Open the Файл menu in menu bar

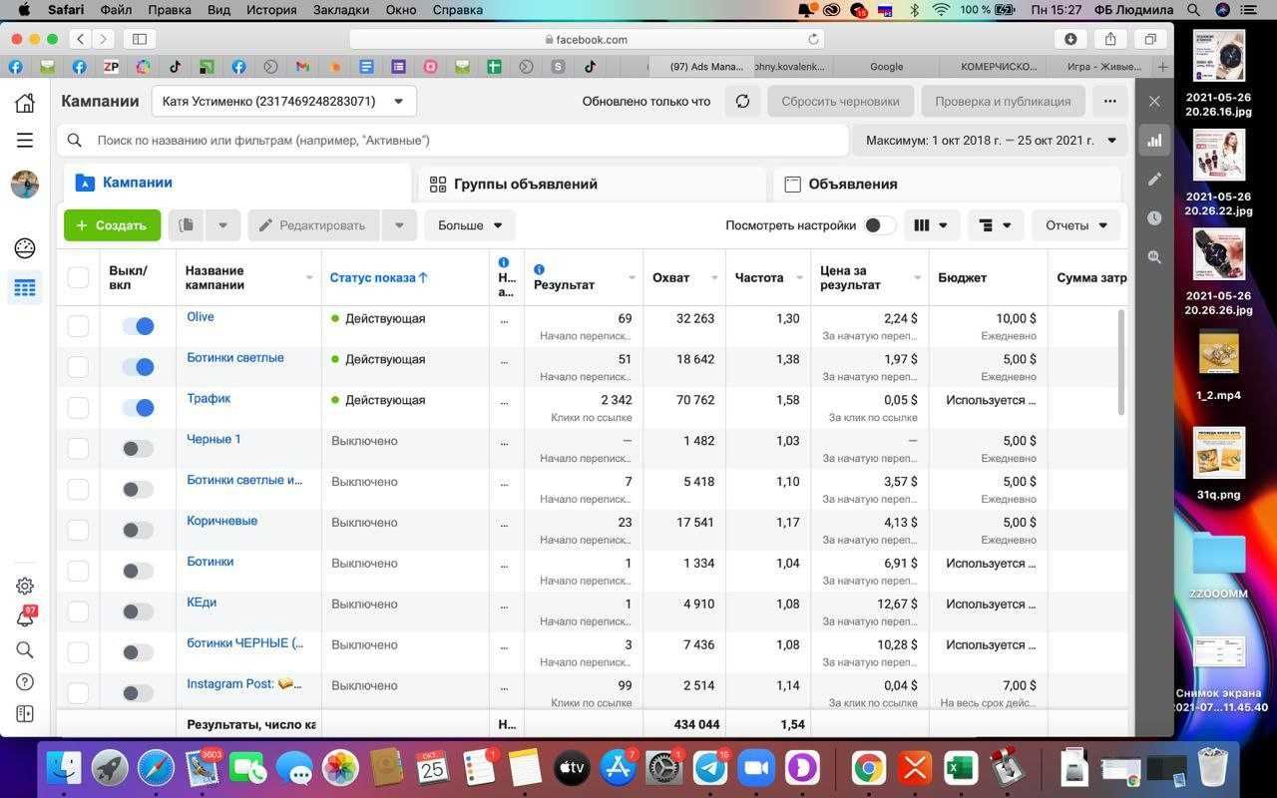(116, 10)
